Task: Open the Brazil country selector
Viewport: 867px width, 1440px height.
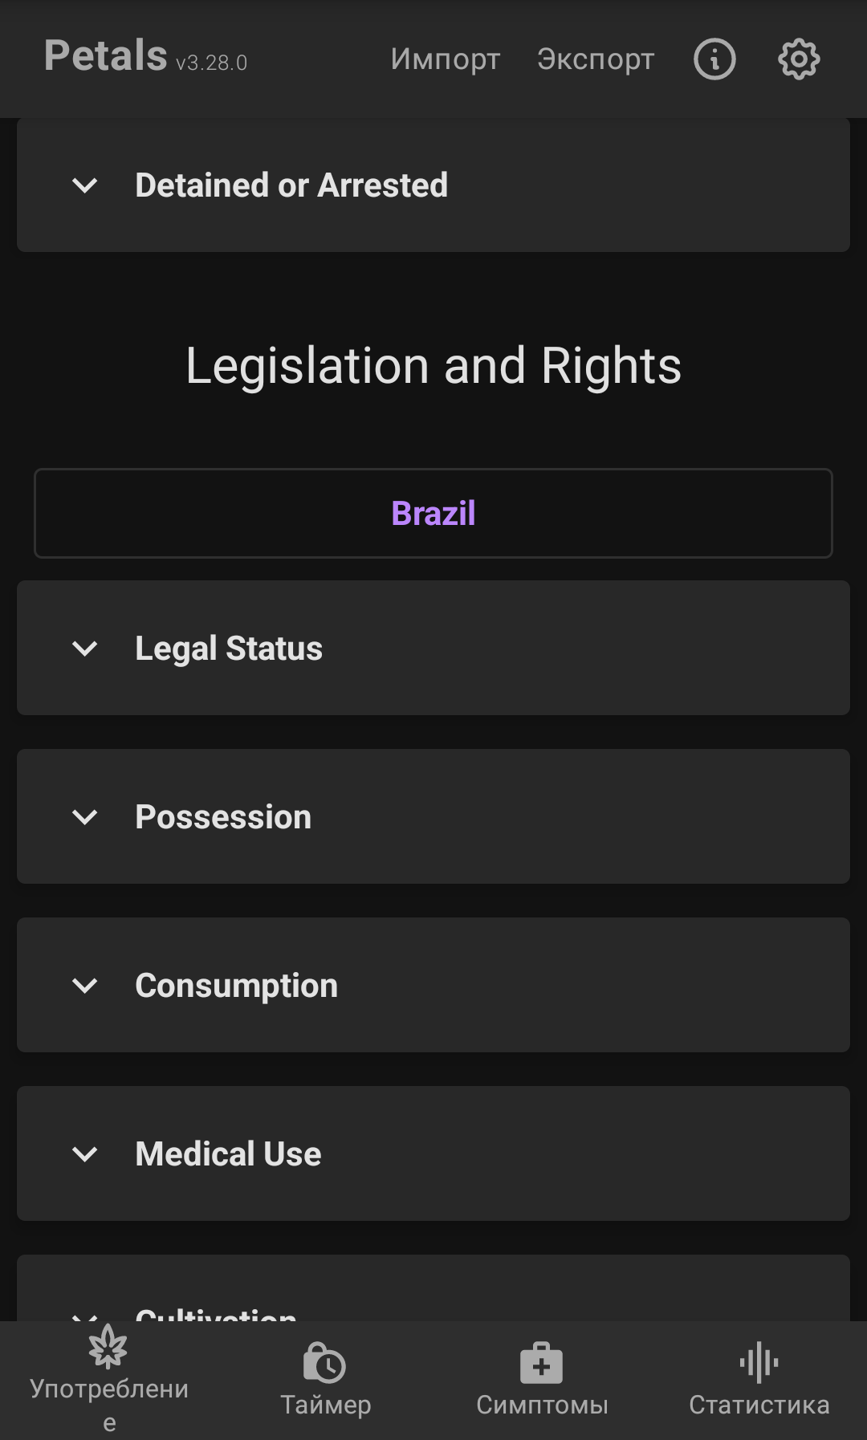Action: pos(433,514)
